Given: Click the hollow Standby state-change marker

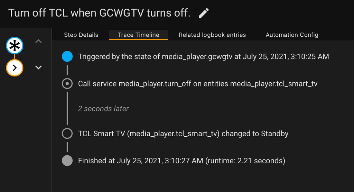Looking at the screenshot, I should tap(67, 134).
